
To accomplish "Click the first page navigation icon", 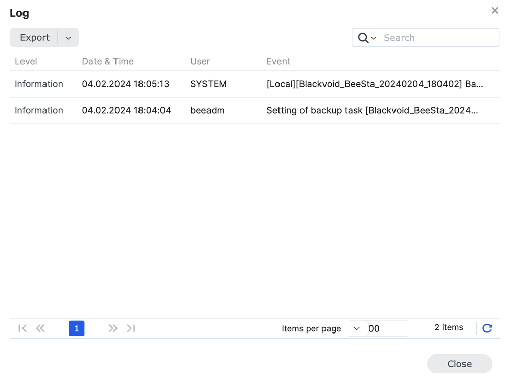I will [x=22, y=328].
